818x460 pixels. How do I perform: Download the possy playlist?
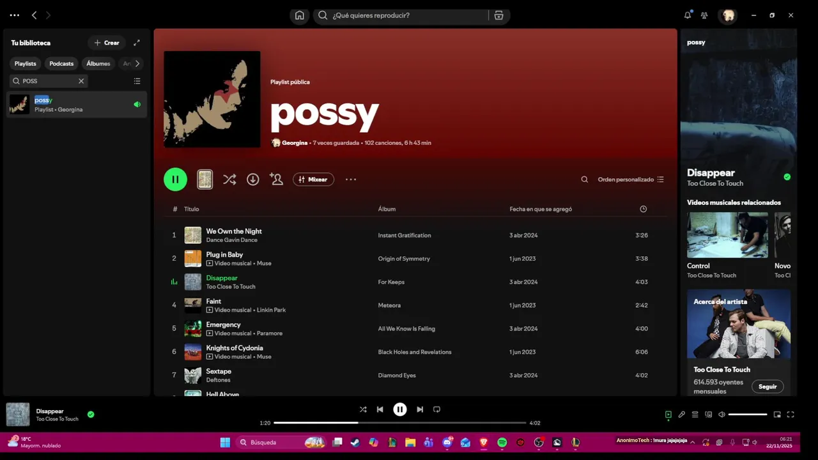tap(253, 180)
